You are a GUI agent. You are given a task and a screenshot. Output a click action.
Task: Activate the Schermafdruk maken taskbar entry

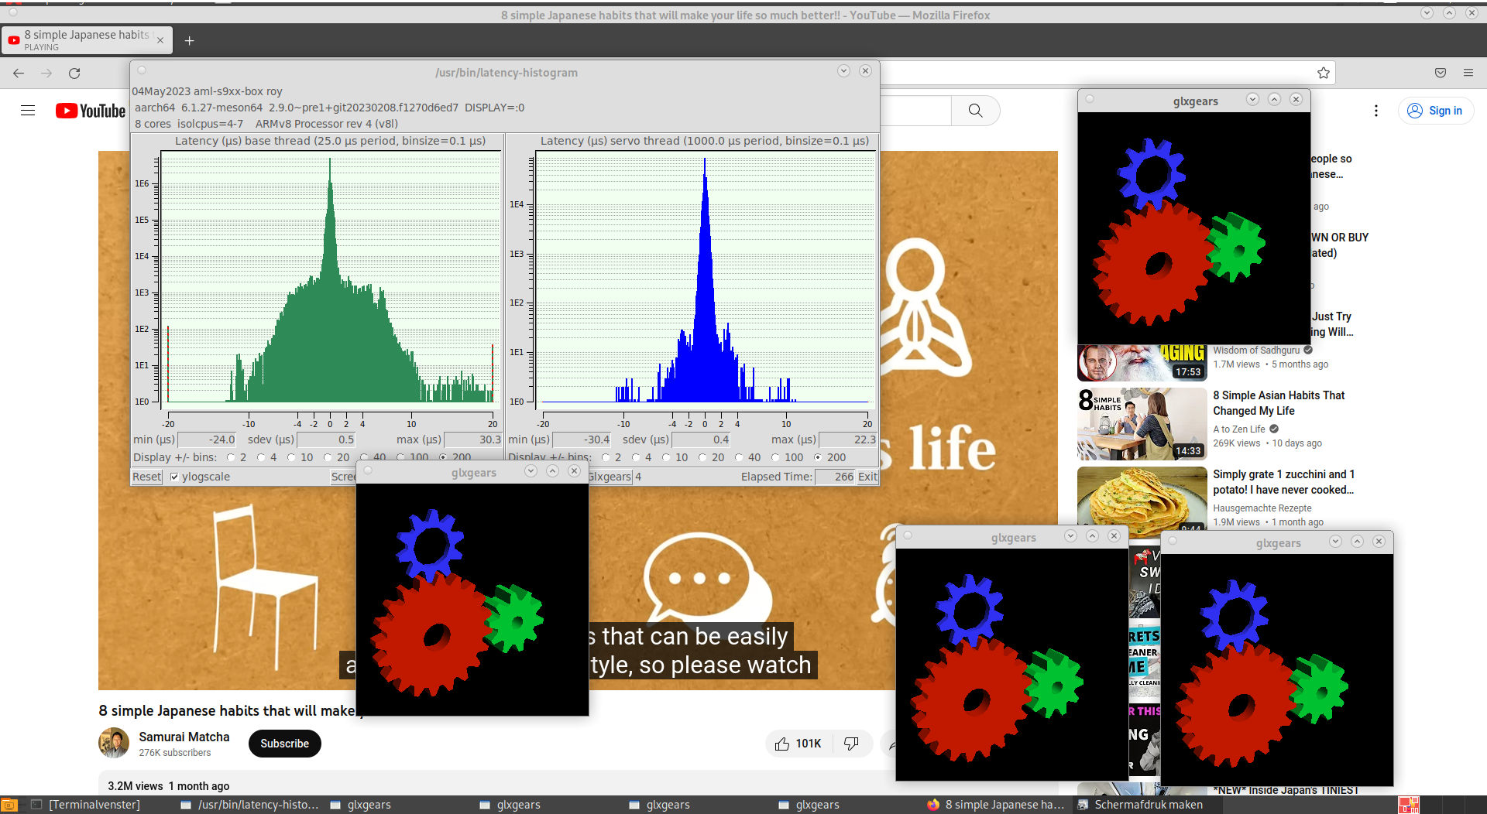tap(1139, 805)
